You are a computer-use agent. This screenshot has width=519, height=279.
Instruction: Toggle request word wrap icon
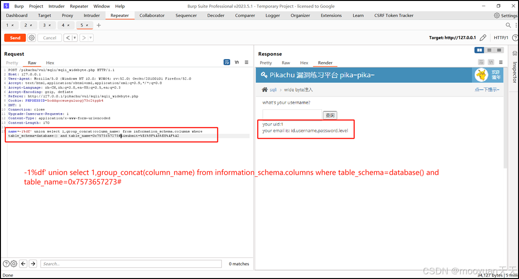coord(227,62)
